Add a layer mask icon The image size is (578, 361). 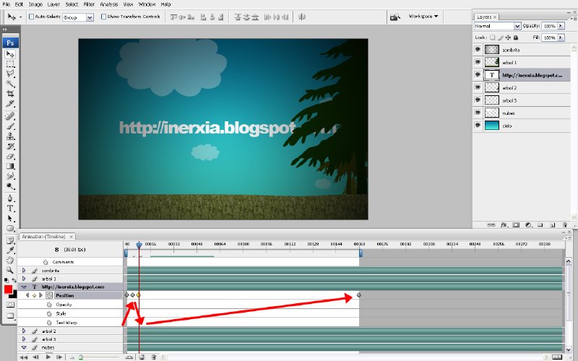[516, 225]
